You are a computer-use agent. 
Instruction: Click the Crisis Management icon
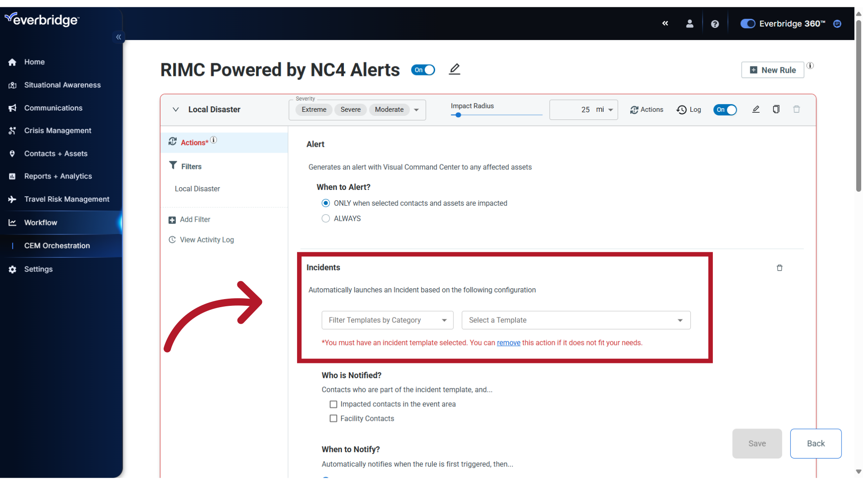pos(12,131)
